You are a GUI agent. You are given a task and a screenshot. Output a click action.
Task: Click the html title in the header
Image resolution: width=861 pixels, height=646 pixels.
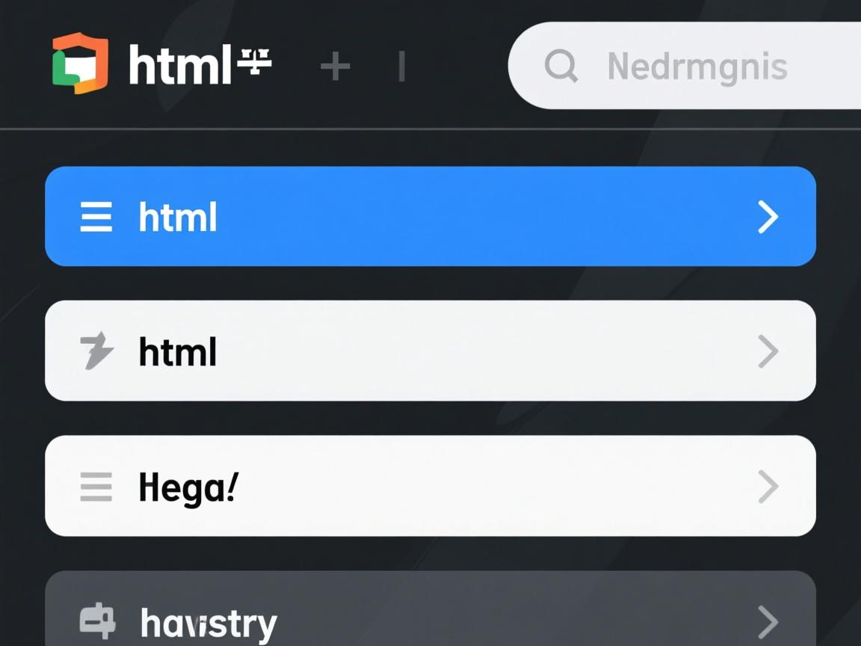coord(178,66)
